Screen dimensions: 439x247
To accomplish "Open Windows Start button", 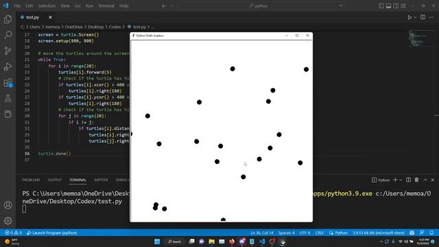I will point(157,242).
